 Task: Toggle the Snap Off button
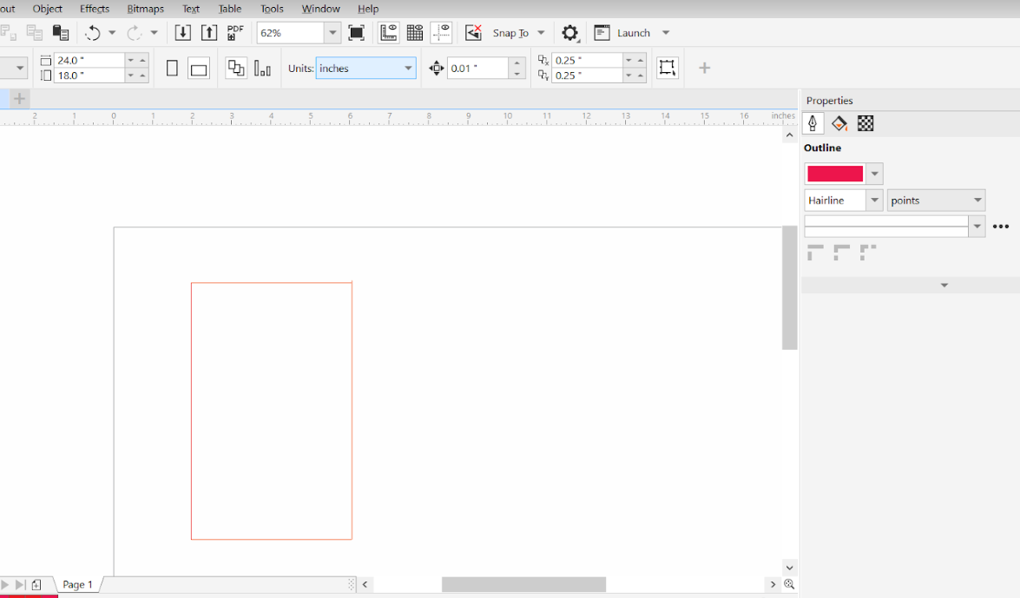click(474, 32)
